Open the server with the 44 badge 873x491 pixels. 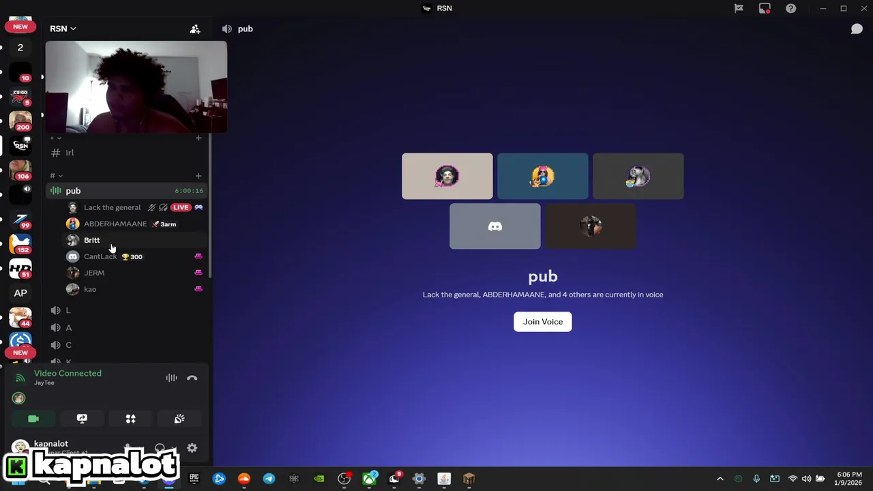(20, 318)
